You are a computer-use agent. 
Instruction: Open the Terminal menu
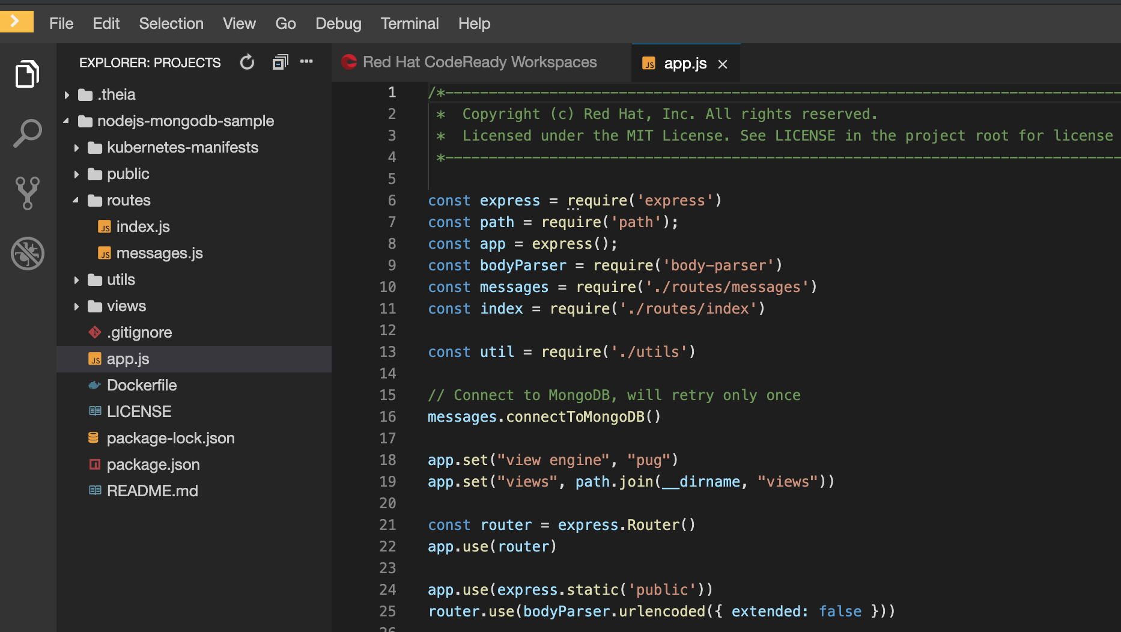(410, 23)
